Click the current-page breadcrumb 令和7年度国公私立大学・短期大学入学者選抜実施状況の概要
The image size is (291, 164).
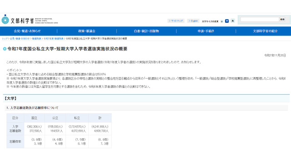coord(96,38)
